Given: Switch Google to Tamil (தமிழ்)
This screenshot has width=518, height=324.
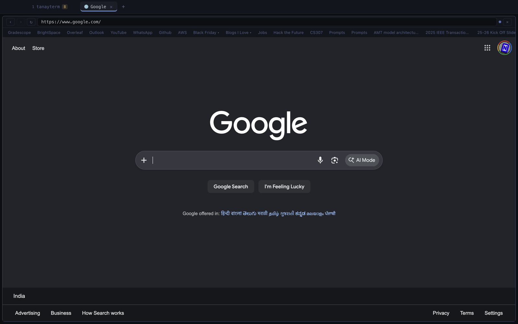Looking at the screenshot, I should (274, 214).
